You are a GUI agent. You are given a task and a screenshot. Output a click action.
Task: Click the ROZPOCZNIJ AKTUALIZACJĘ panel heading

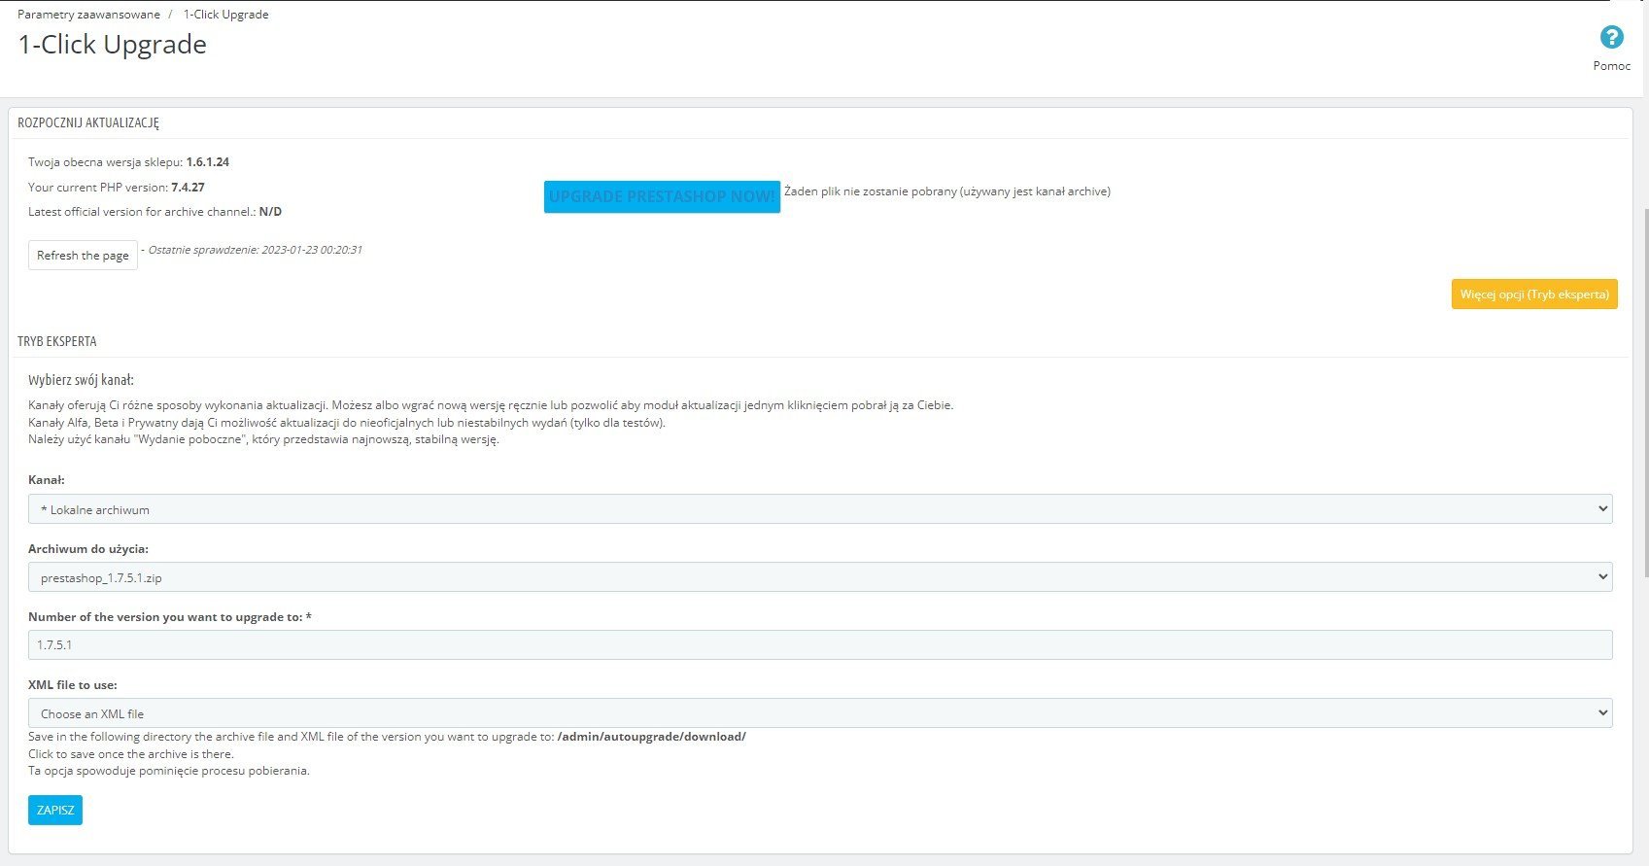[x=88, y=123]
